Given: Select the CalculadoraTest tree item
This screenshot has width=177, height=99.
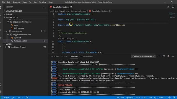Looking at the screenshot, I should pyautogui.click(x=25, y=41).
